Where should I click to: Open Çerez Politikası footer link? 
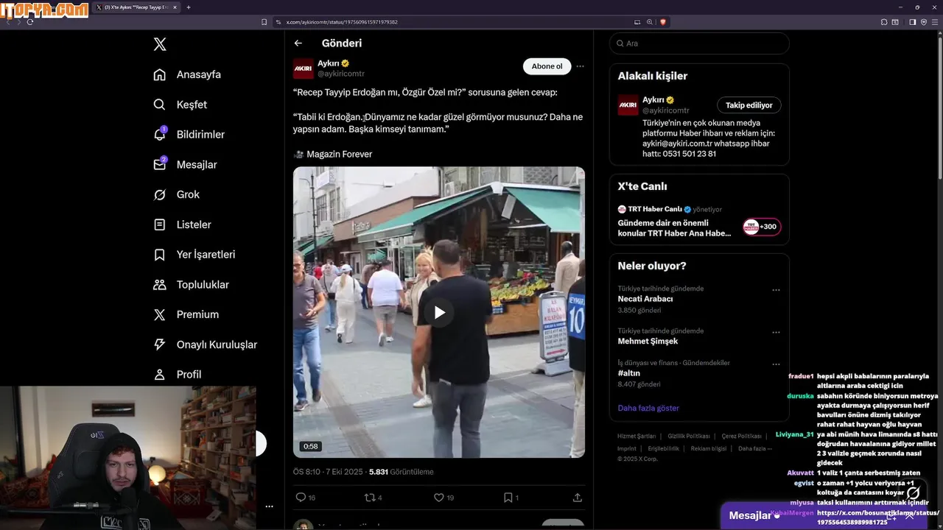pyautogui.click(x=741, y=437)
